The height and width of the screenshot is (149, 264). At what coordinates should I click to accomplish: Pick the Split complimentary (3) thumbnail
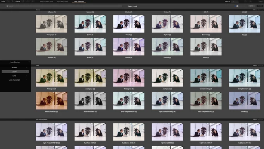[x=206, y=100]
